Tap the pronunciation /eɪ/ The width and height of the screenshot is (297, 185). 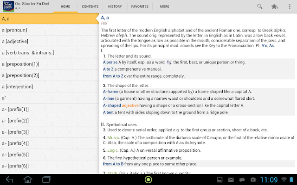[104, 23]
